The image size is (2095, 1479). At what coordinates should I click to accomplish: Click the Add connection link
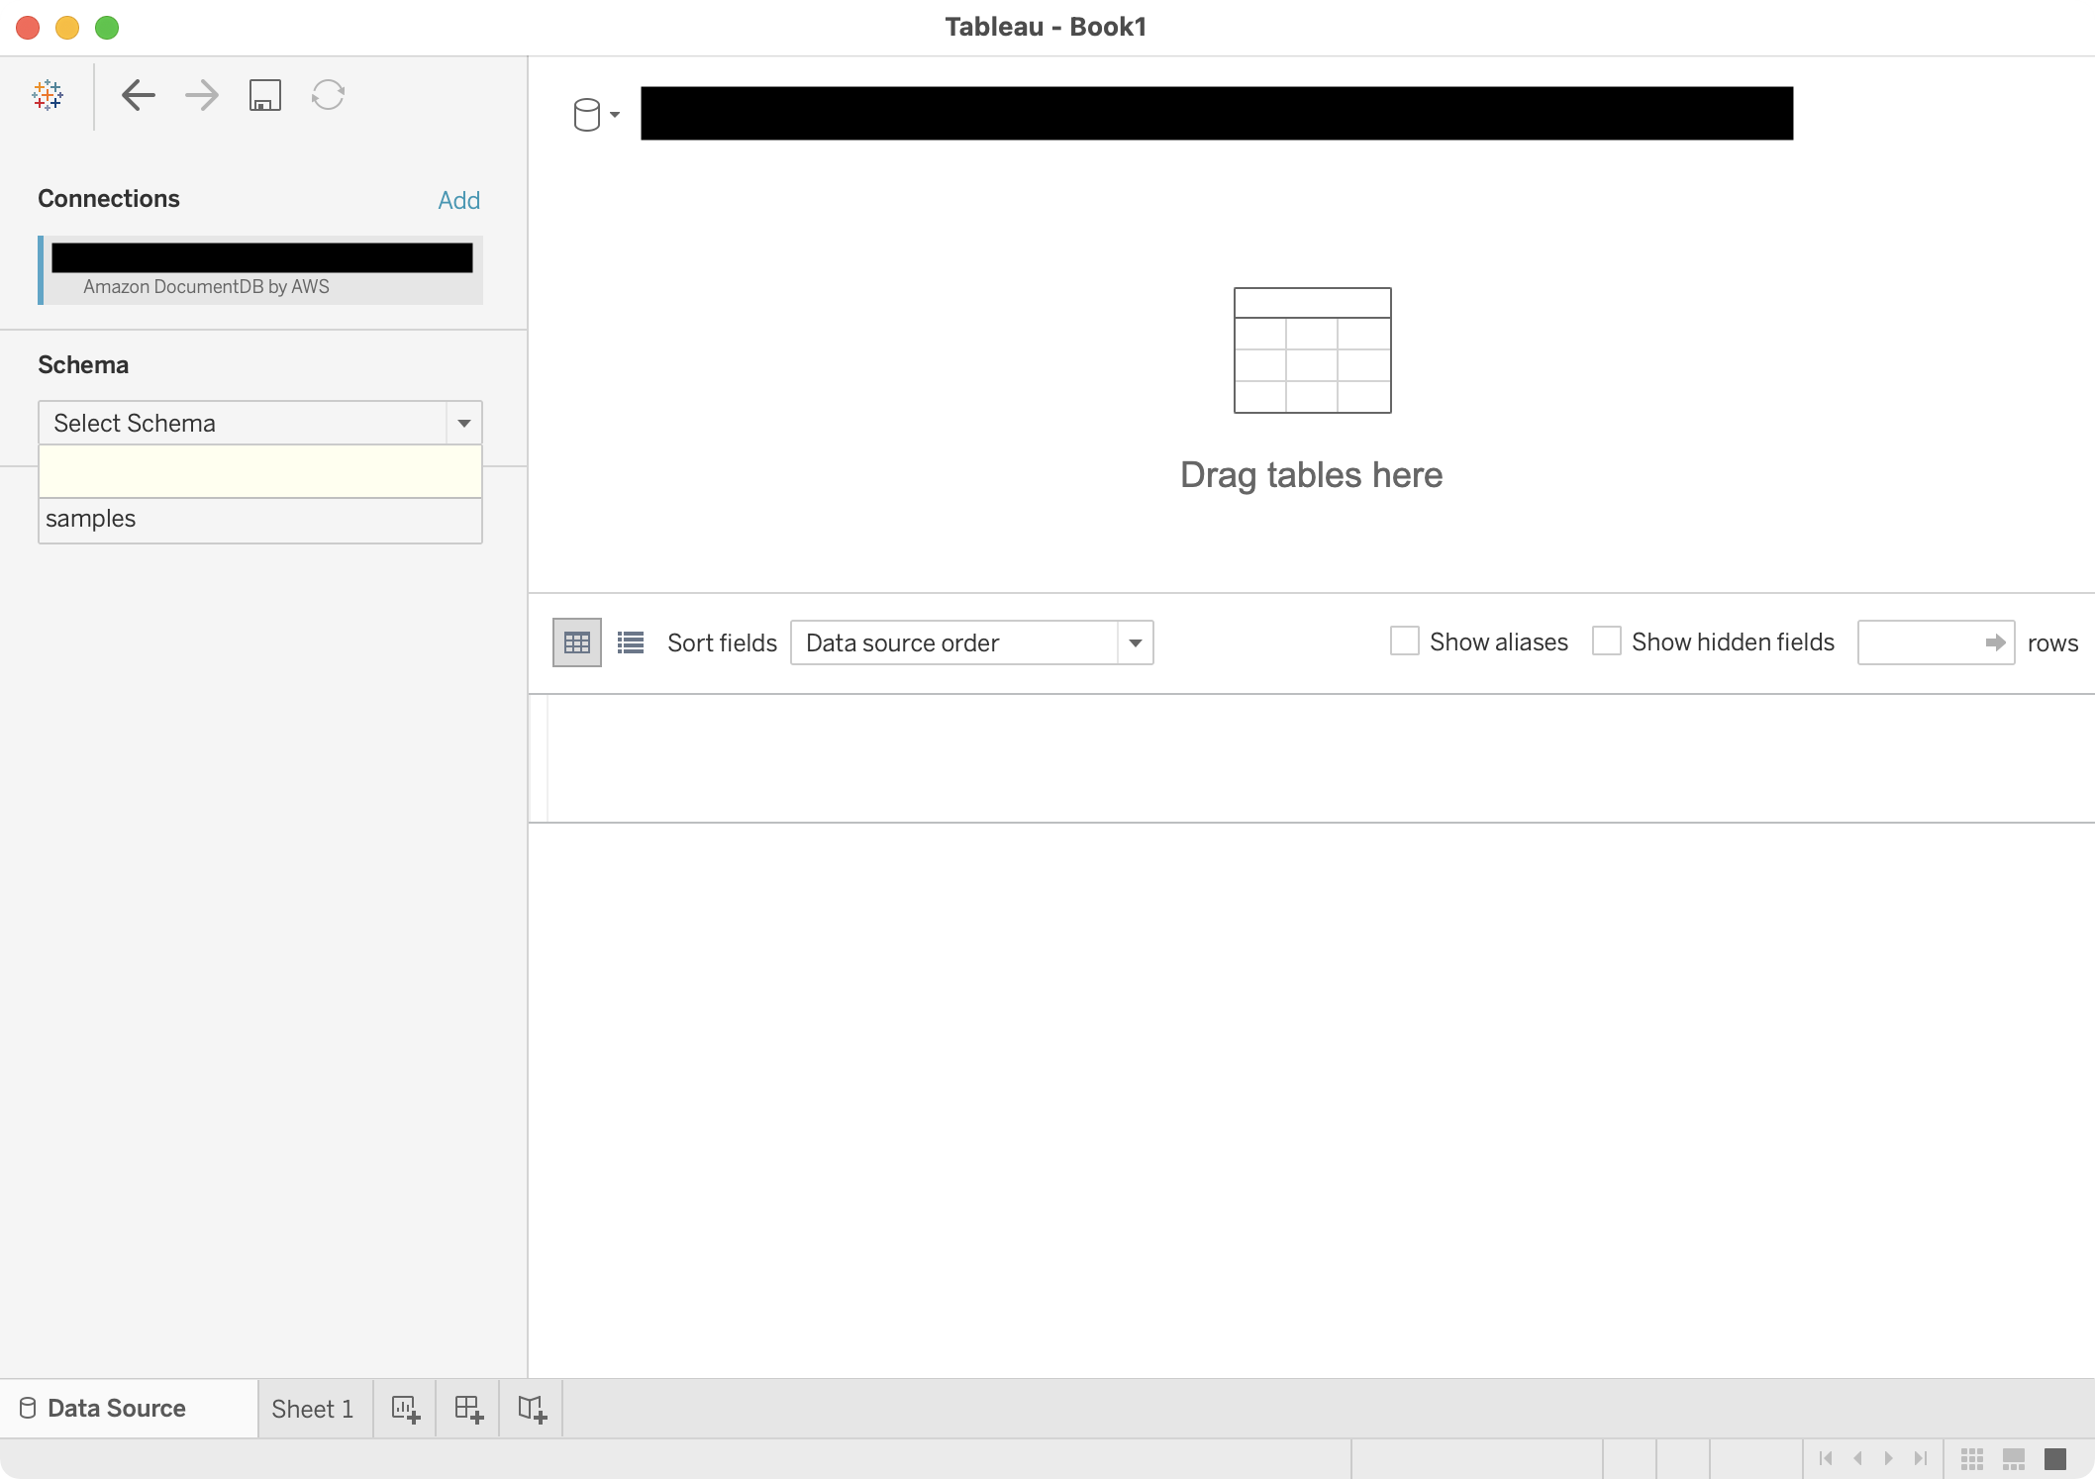tap(458, 200)
